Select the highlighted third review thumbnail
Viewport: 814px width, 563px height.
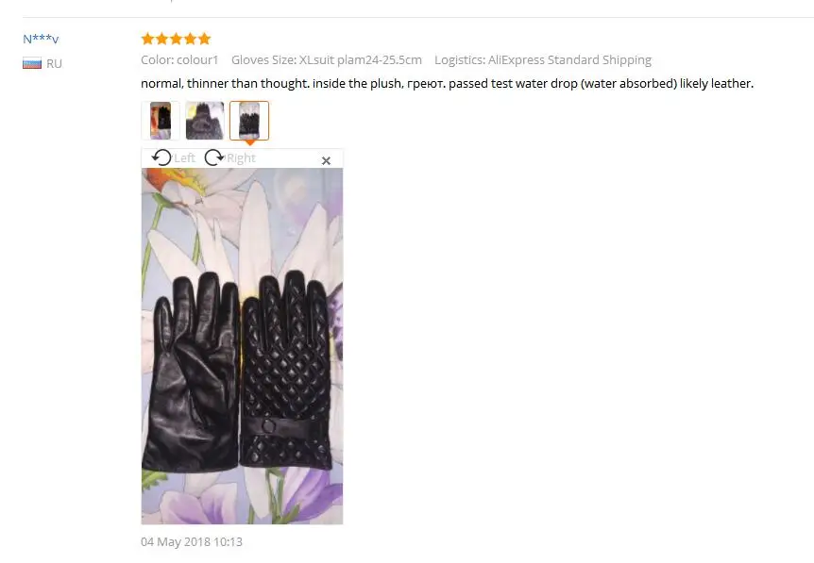click(249, 121)
